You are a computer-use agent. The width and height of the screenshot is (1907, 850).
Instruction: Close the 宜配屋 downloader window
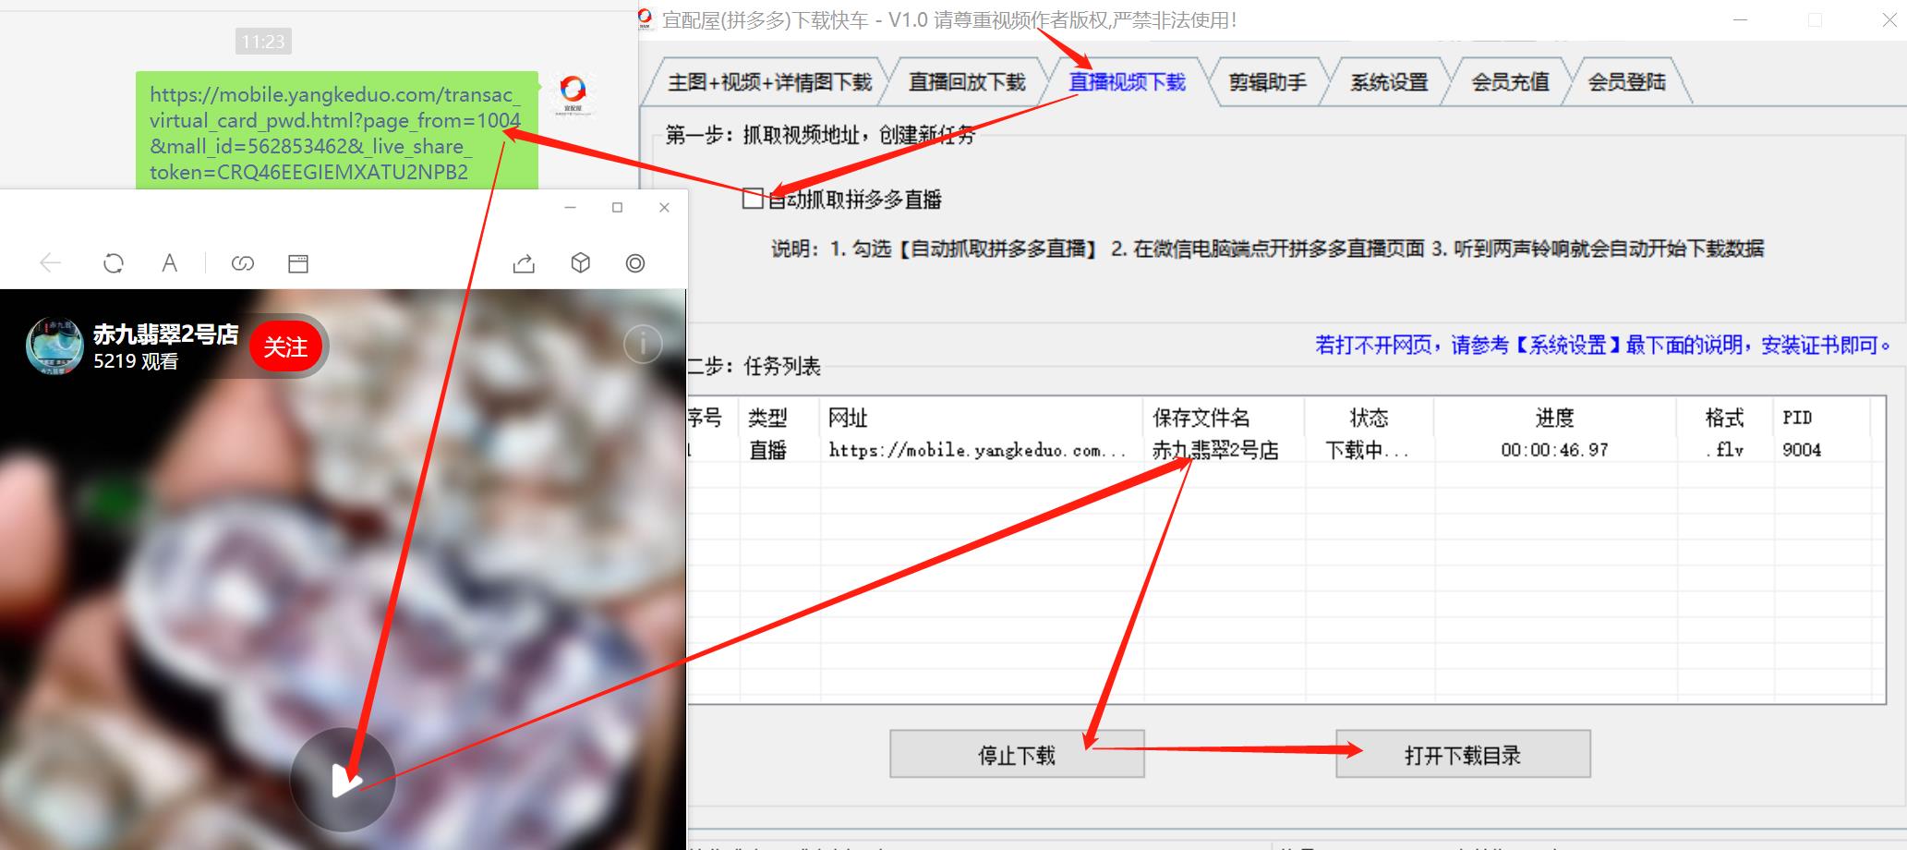[x=1889, y=19]
